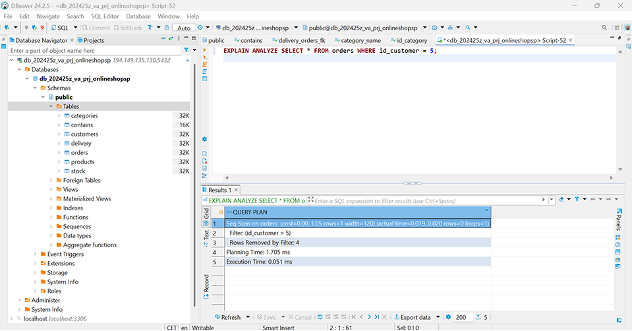Click the Disconnect icon in main toolbar

click(x=43, y=28)
